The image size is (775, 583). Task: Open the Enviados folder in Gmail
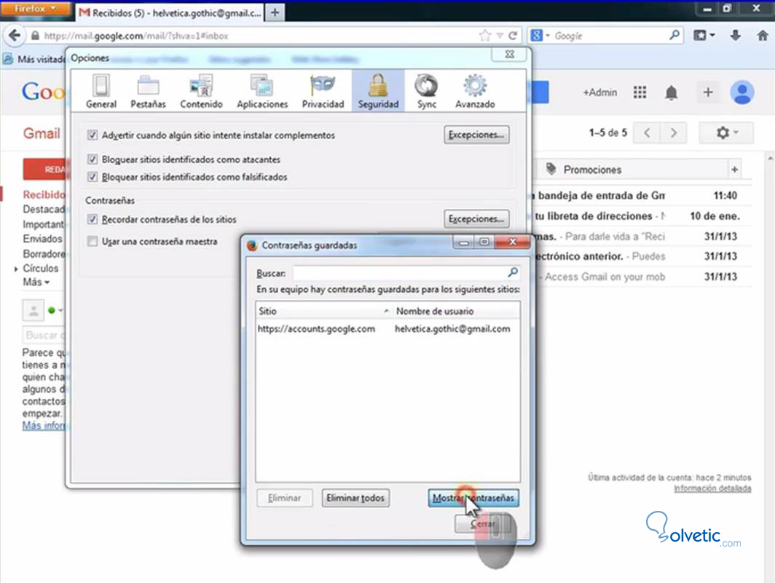tap(42, 239)
